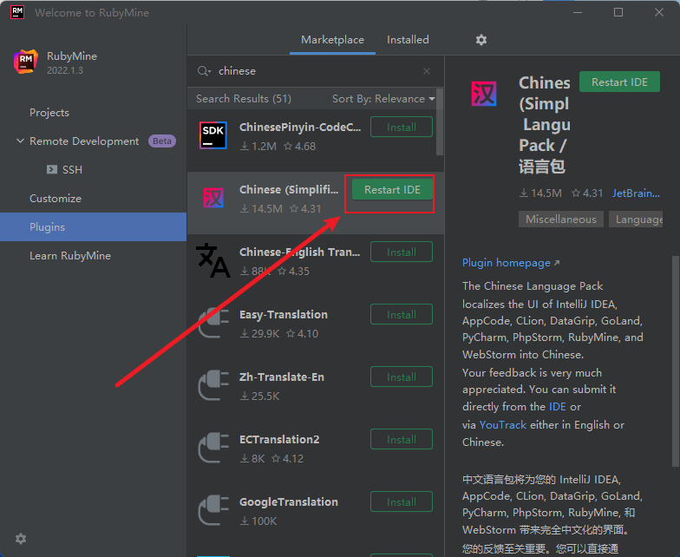
Task: Install ChinesePinyin-CodeCompletion plugin
Action: click(x=401, y=127)
